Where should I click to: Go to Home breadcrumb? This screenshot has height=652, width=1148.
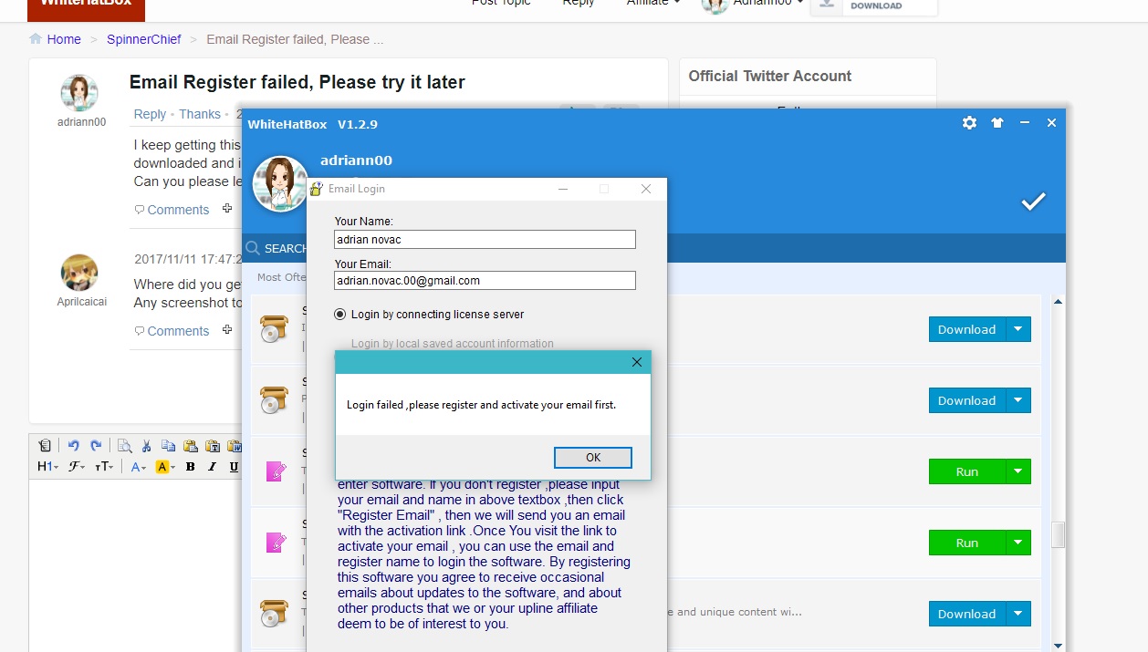64,39
